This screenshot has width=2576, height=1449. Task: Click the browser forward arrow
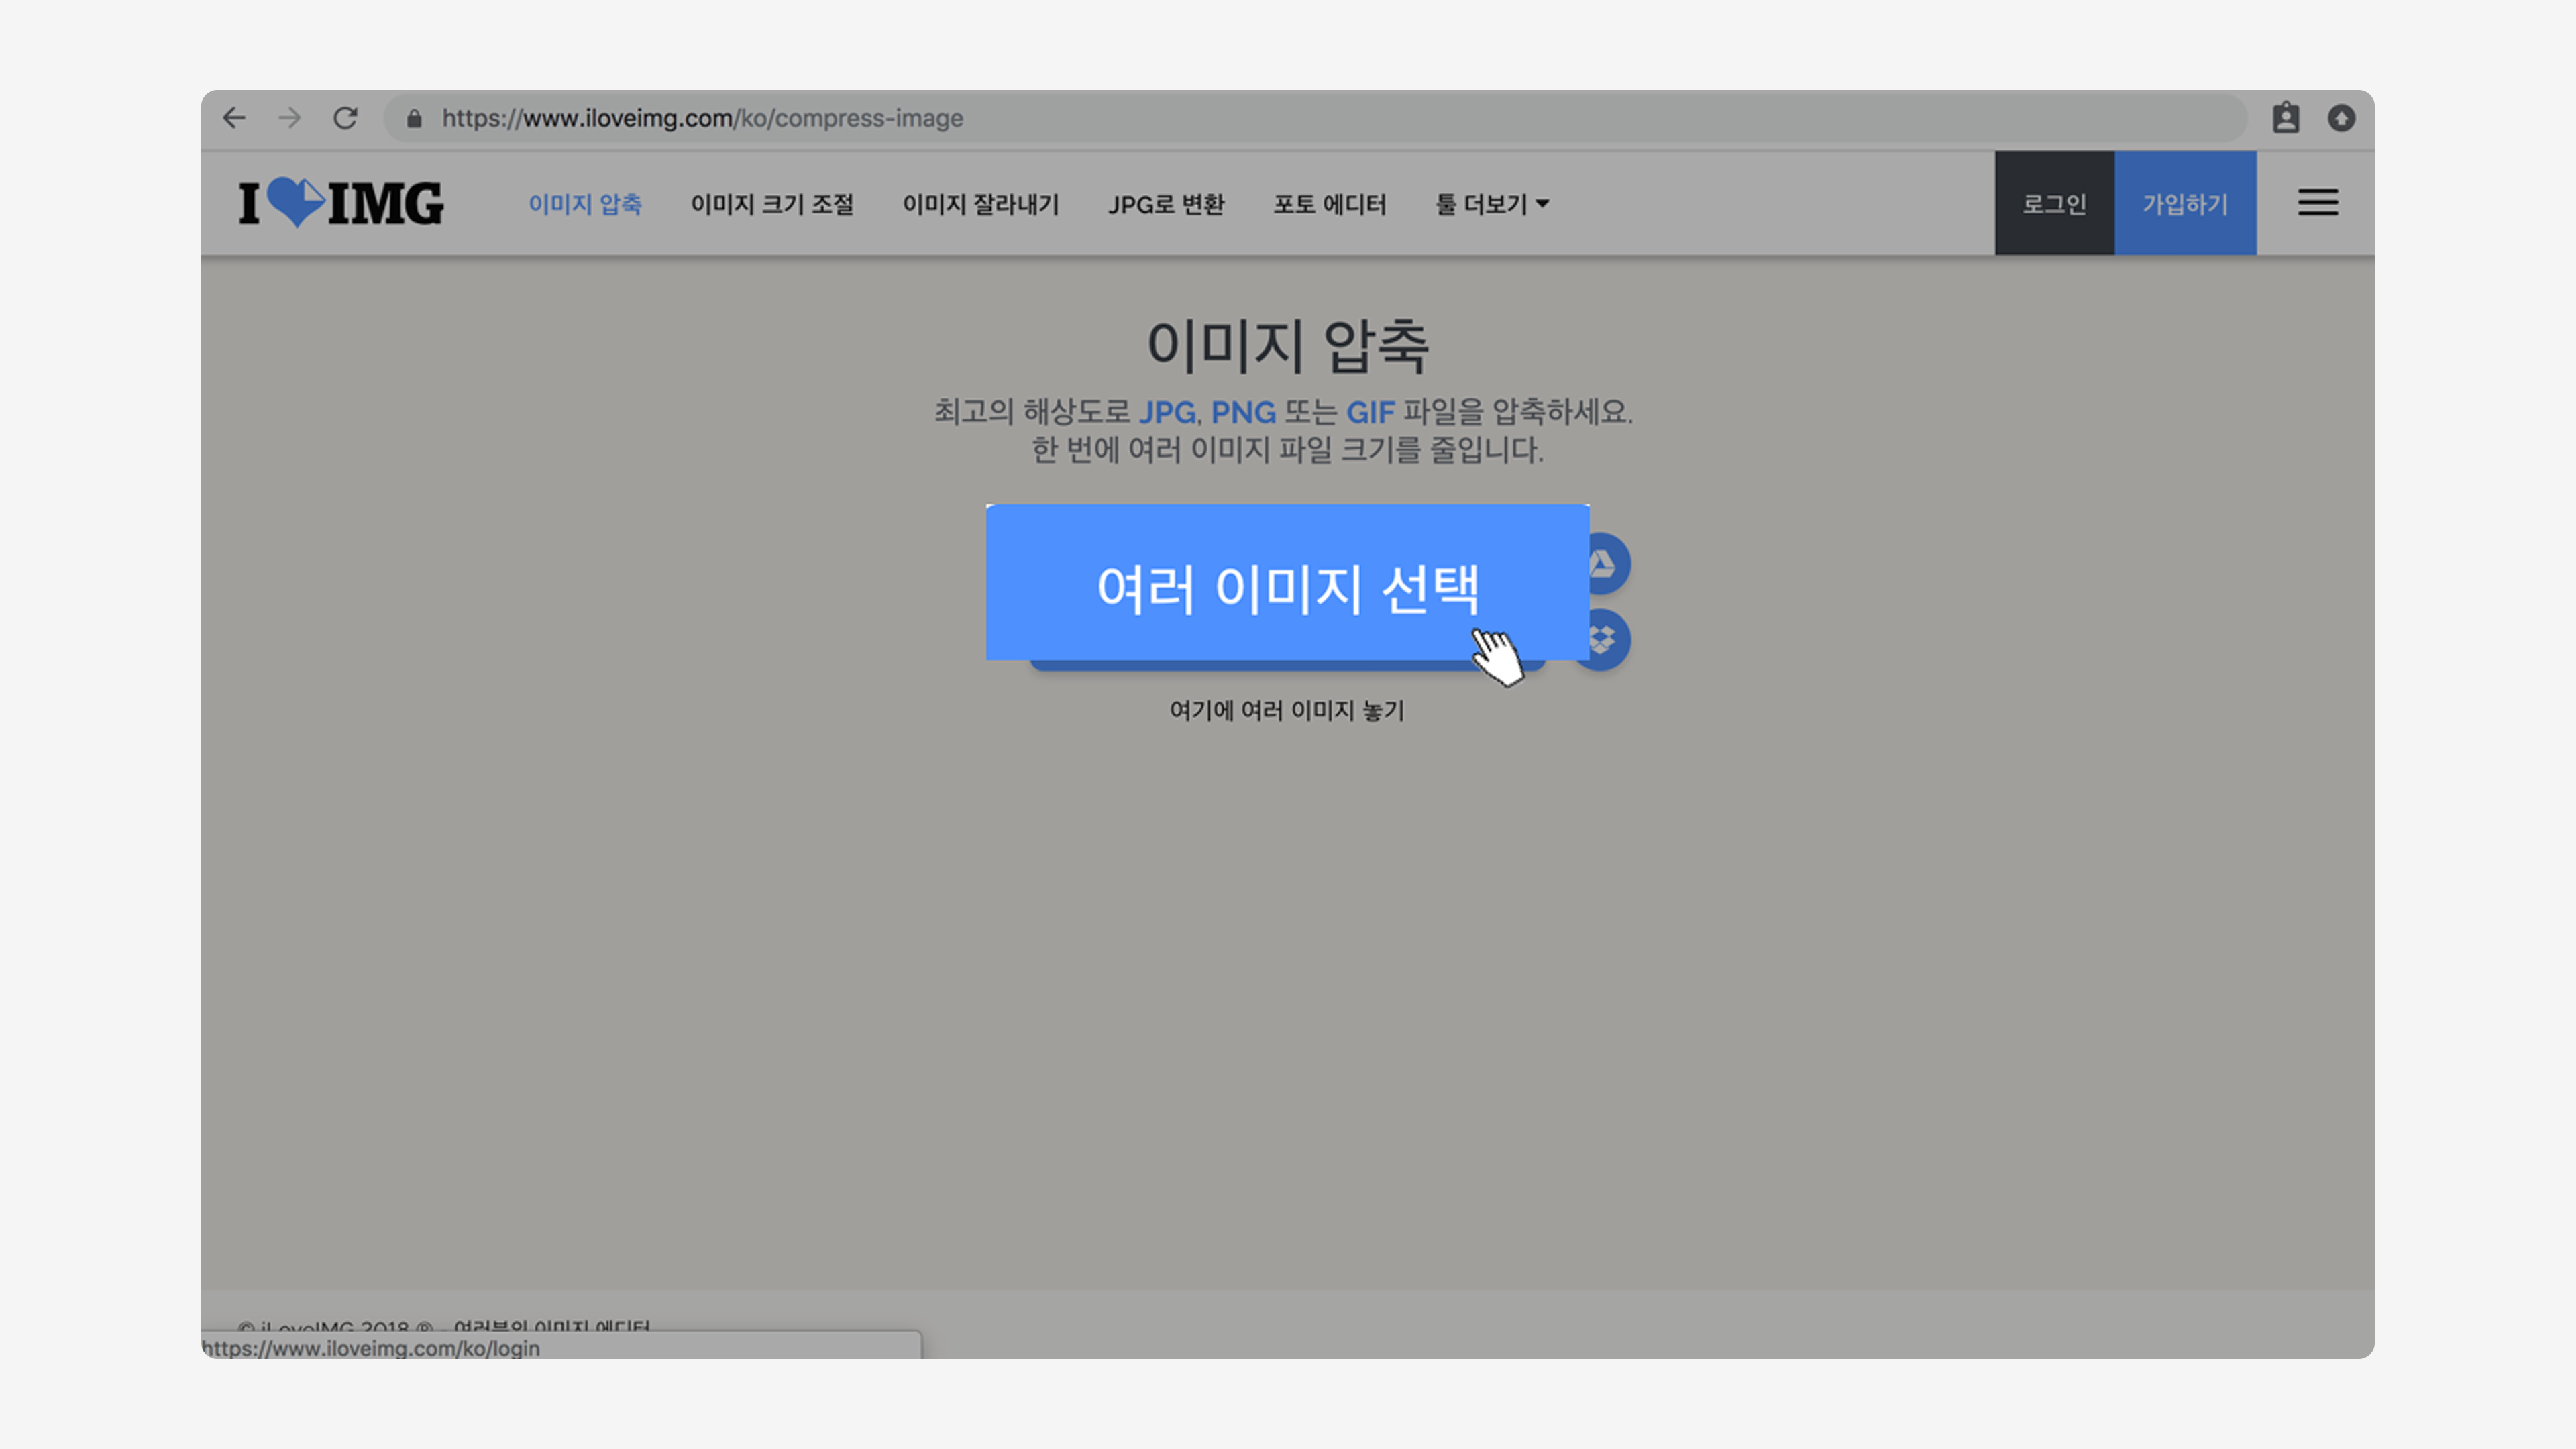coord(290,118)
